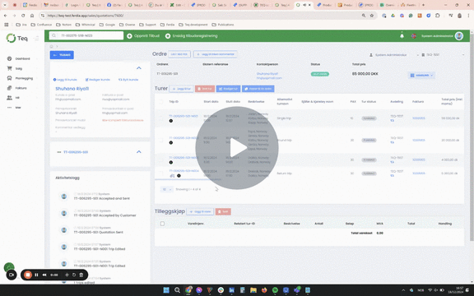Click the recorder restart icon
Screen dimensions: 474x296
[74, 275]
